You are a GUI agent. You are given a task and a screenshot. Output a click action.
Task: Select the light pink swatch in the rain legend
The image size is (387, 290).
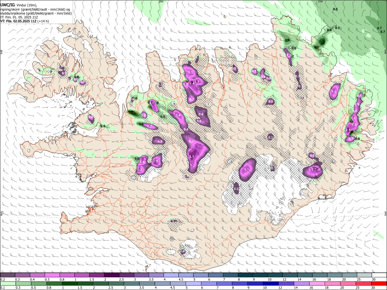pos(317,284)
